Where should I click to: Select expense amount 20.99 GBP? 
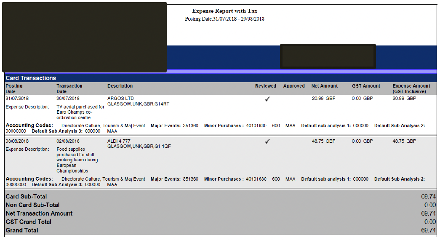(x=404, y=98)
